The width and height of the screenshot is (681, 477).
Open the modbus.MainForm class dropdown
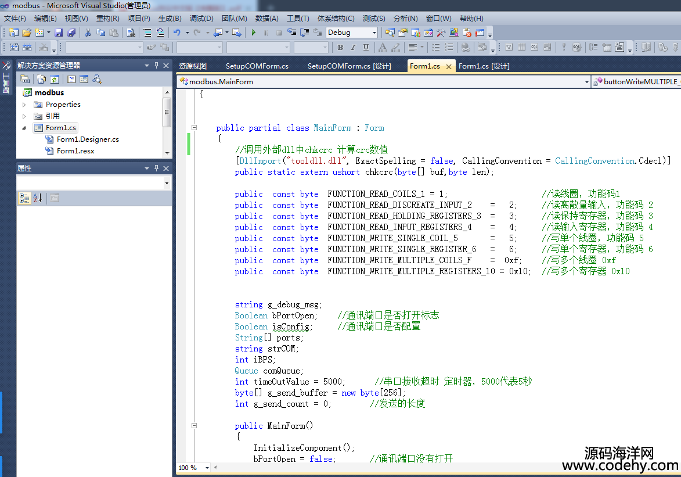click(x=586, y=82)
